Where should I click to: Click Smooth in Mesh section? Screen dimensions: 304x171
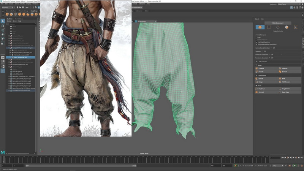(x=266, y=71)
